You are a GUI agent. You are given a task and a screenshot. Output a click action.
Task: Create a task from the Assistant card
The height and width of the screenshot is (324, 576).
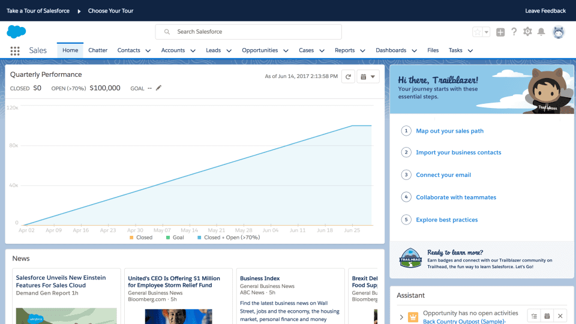click(x=534, y=316)
